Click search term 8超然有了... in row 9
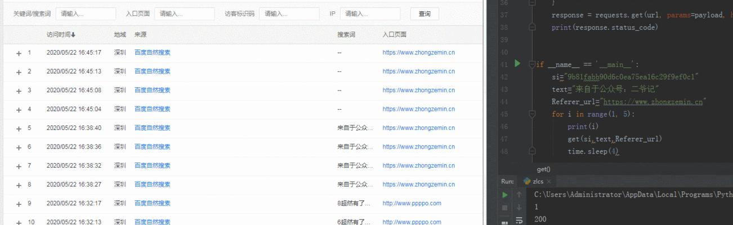 pos(354,204)
